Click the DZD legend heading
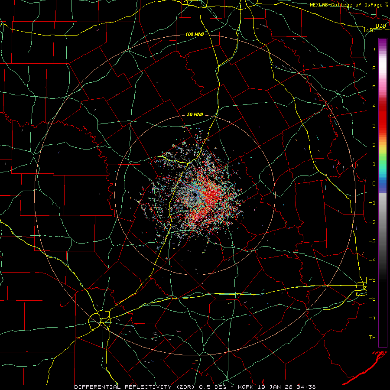The width and height of the screenshot is (390, 390). click(380, 26)
